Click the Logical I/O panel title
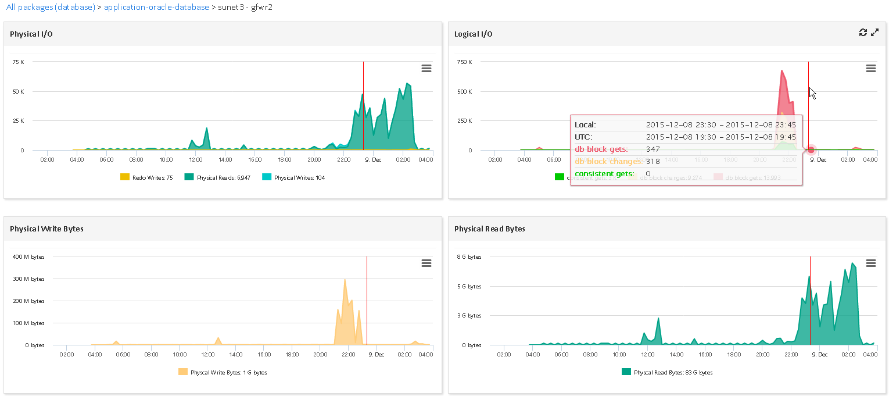The image size is (889, 396). click(473, 34)
